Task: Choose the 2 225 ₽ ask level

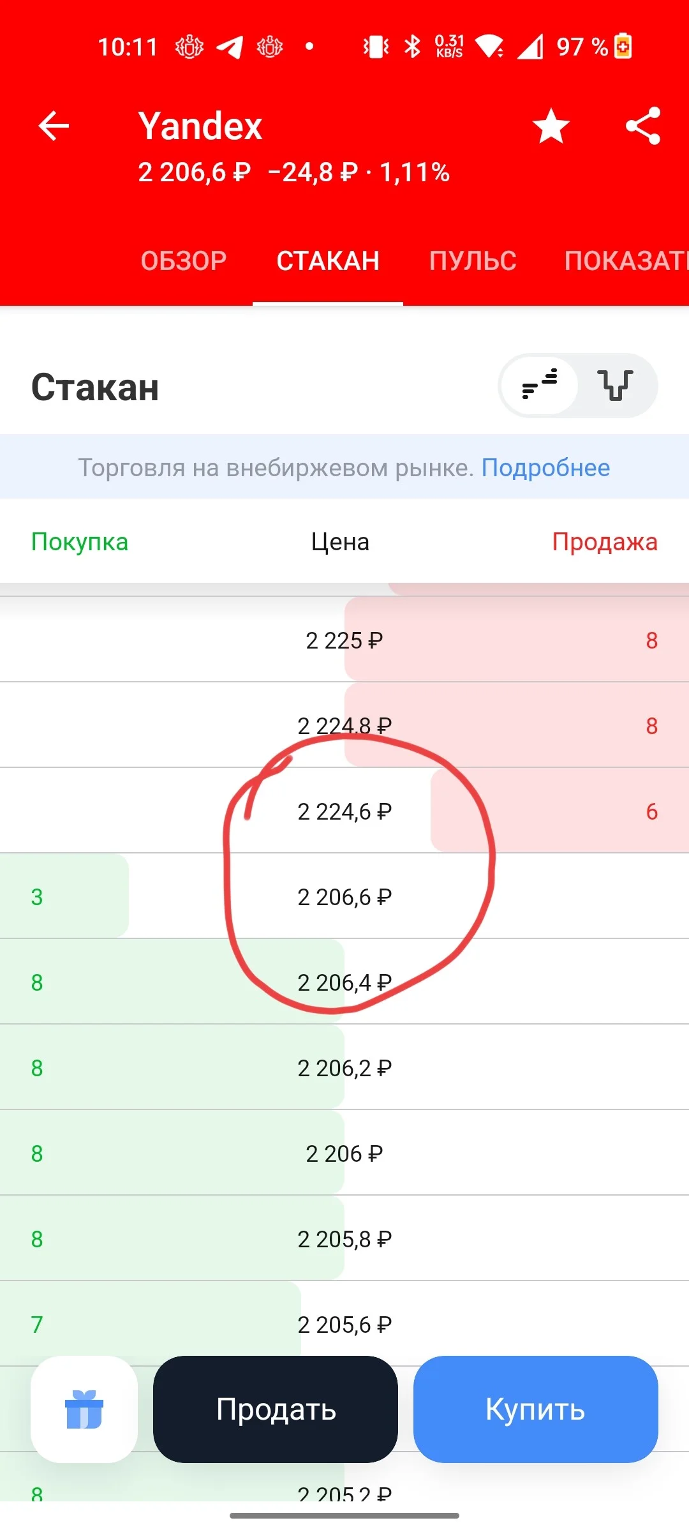Action: point(344,640)
